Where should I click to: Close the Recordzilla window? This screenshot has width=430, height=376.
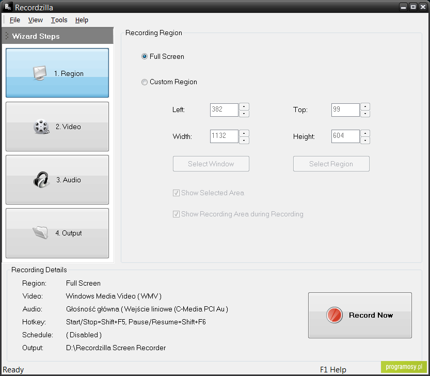423,7
